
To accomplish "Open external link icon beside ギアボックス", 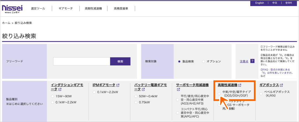I will pyautogui.click(x=281, y=85).
